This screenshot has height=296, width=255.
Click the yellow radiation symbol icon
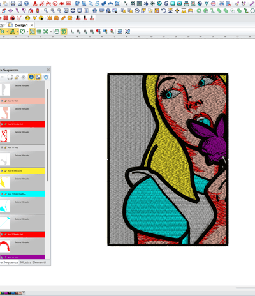pos(27,18)
